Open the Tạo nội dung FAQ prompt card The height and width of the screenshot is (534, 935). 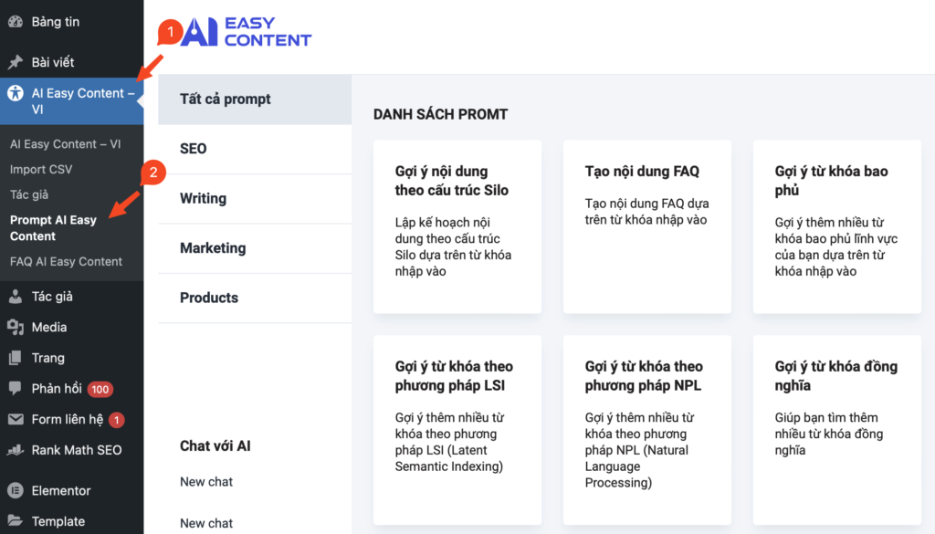point(646,227)
